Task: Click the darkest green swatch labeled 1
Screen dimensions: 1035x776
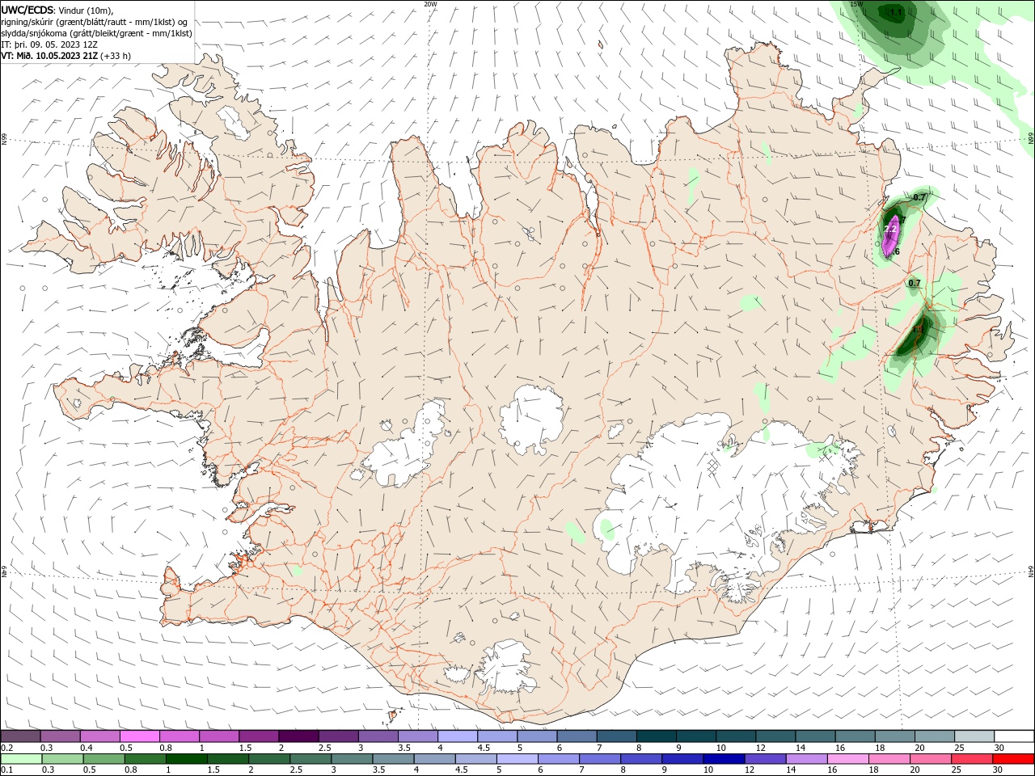Action: click(186, 759)
